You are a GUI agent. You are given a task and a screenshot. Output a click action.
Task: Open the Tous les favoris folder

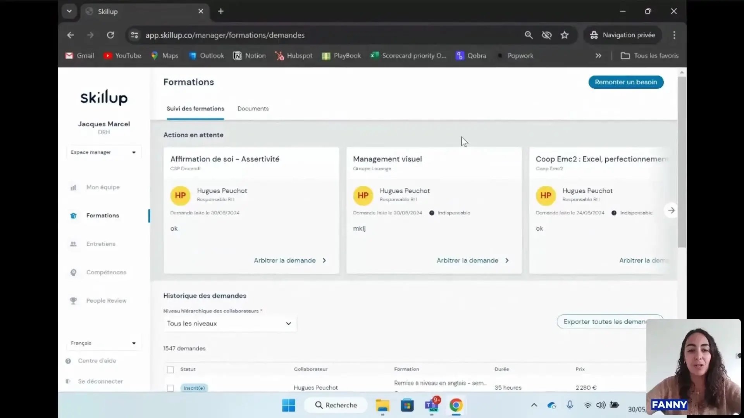click(x=649, y=56)
